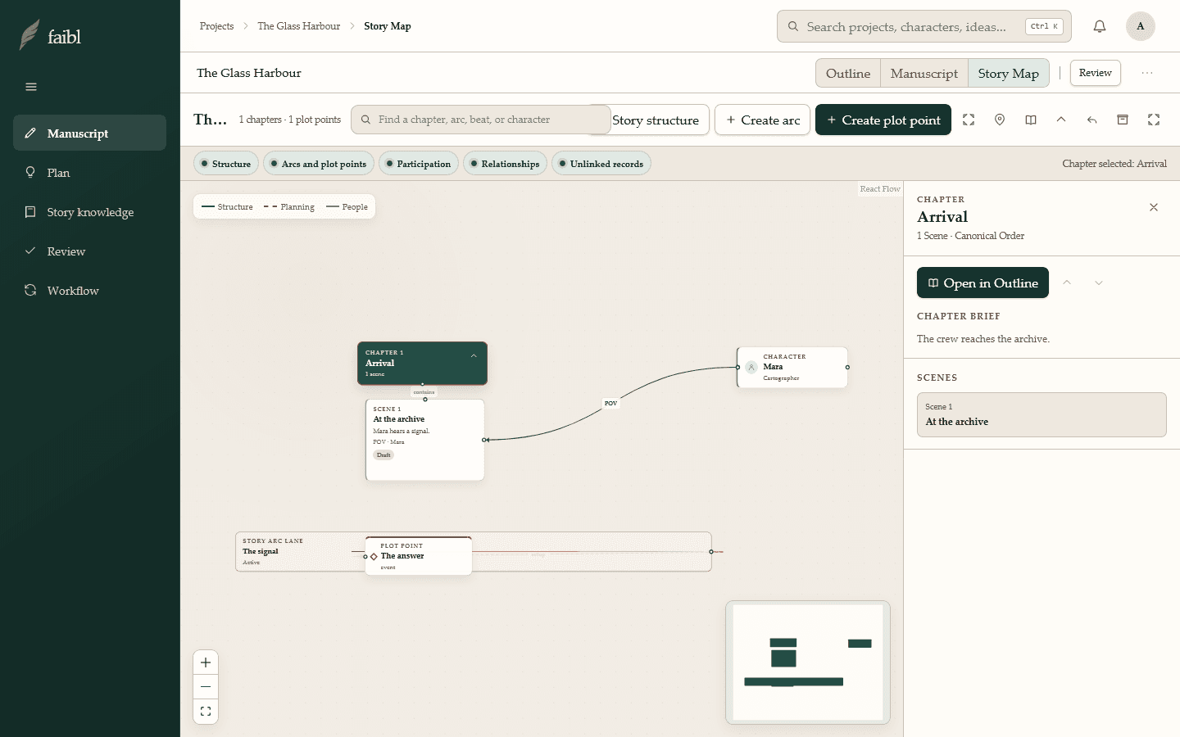Screen dimensions: 1180x737
Task: Click the faibl feather logo
Action: [29, 35]
